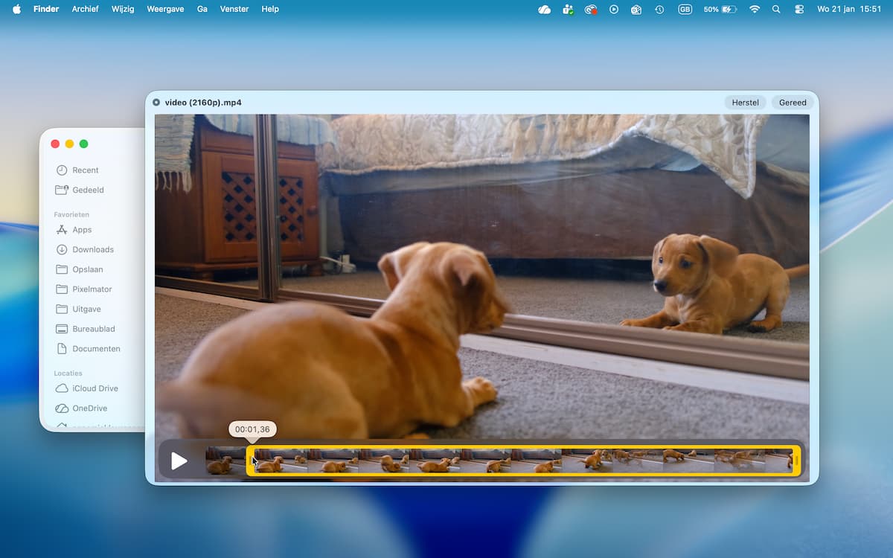Select iCloud Drive location
Screen dimensions: 893x558
click(95, 388)
